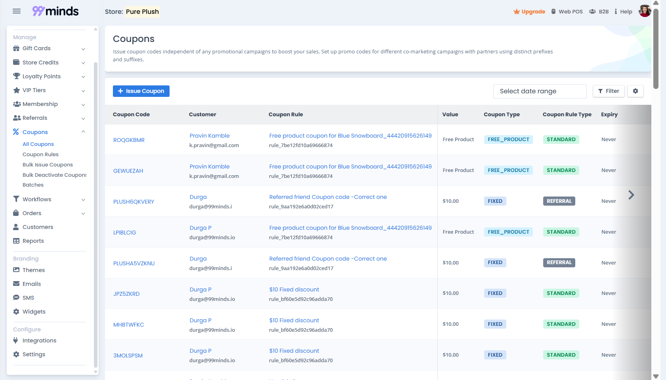
Task: Click the SMS chat bubble icon
Action: (16, 298)
